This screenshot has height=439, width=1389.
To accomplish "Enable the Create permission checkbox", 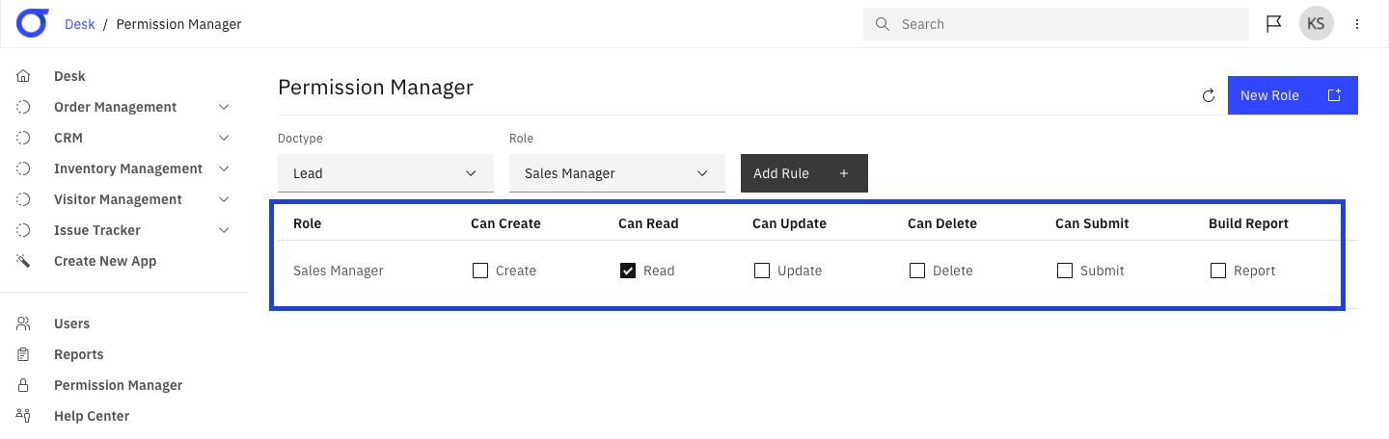I will point(480,271).
